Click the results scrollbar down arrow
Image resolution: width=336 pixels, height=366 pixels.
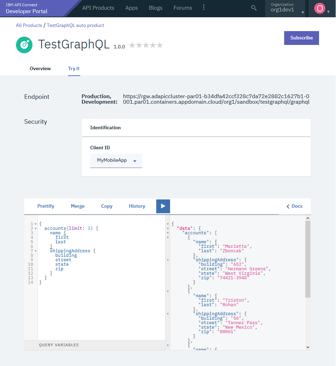tap(308, 347)
